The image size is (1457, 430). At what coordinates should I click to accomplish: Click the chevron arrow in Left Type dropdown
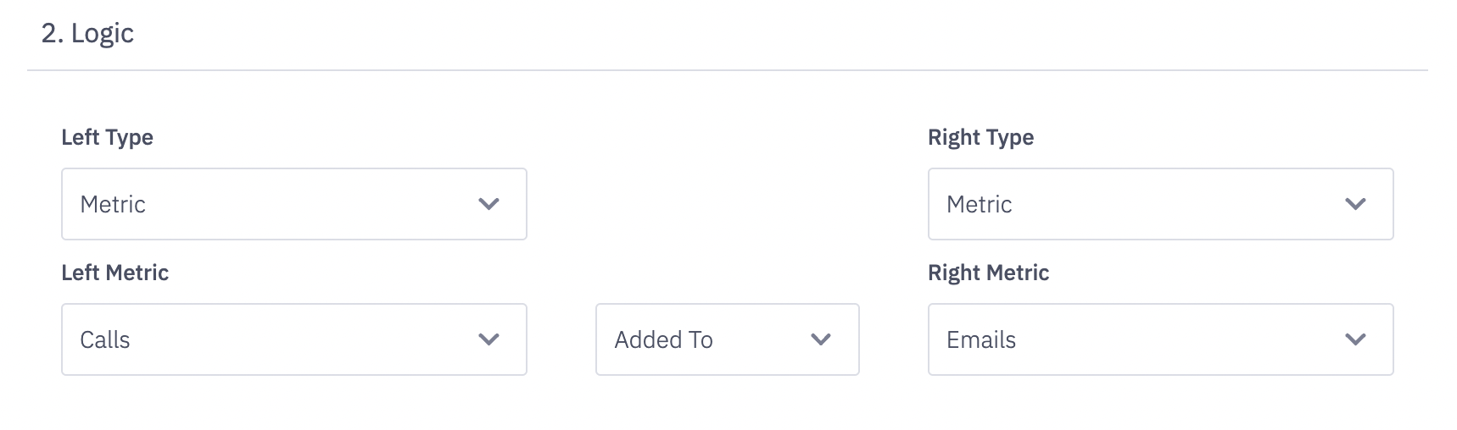[488, 204]
